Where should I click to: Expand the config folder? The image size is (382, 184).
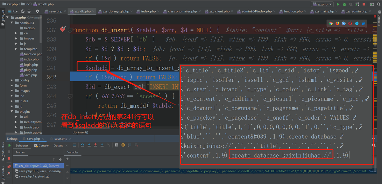point(12,80)
